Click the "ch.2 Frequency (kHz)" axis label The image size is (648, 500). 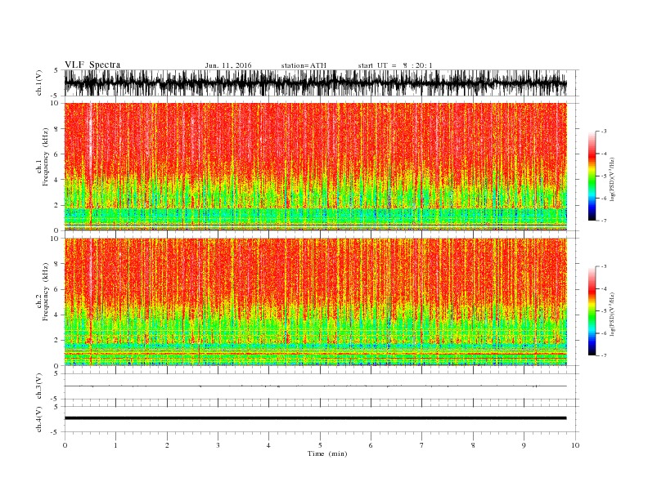coord(43,292)
